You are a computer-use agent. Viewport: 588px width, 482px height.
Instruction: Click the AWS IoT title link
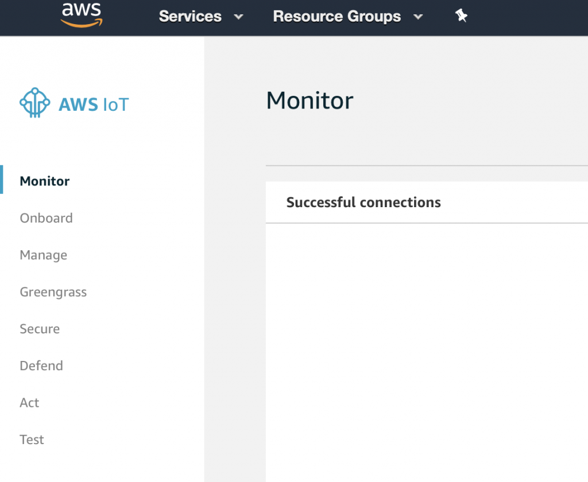click(94, 104)
